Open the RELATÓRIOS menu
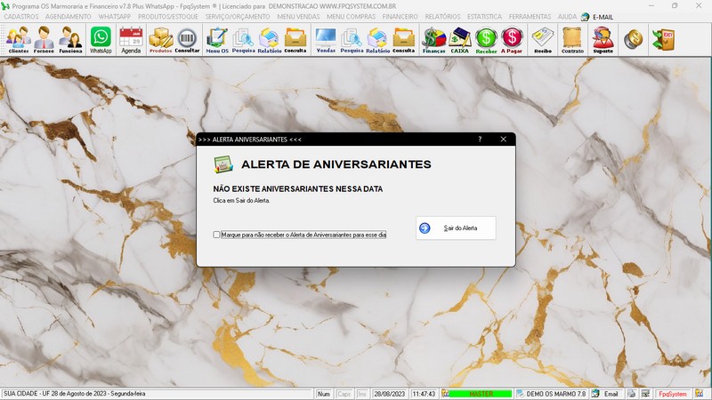Viewport: 712px width, 400px height. pos(442,17)
